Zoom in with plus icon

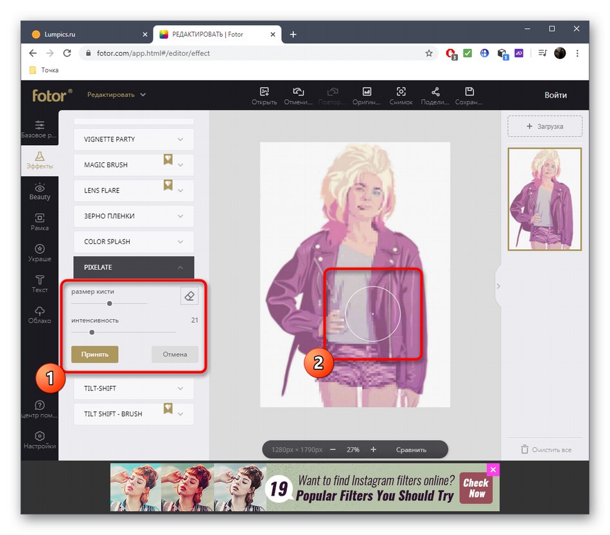[x=373, y=450]
